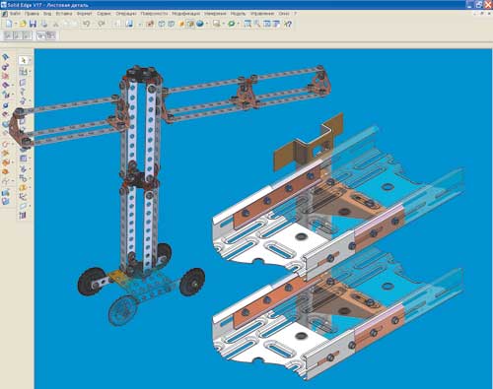493x389 pixels.
Task: Click the green Rotate view icon
Action: click(x=232, y=24)
